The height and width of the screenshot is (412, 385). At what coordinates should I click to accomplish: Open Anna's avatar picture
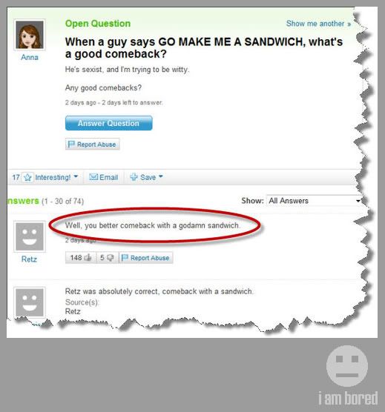tap(30, 35)
